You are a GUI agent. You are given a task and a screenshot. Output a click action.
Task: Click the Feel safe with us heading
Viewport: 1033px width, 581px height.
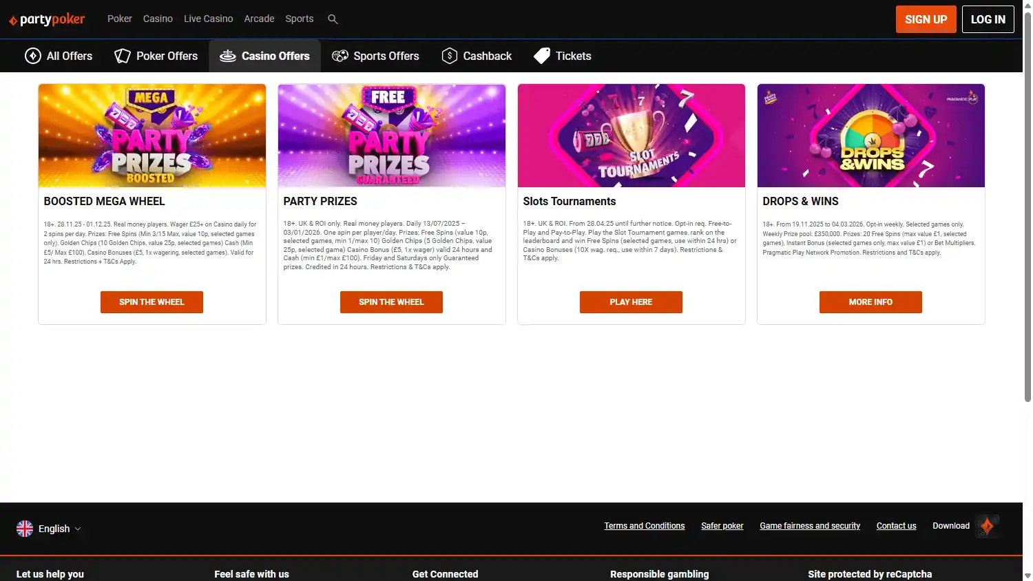click(251, 574)
